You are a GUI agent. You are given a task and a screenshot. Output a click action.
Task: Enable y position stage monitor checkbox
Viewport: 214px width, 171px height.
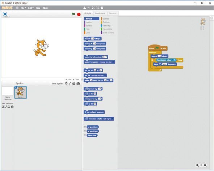pos(85,131)
